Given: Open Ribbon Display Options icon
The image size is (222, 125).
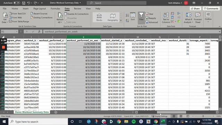Looking at the screenshot, I should point(194,3).
